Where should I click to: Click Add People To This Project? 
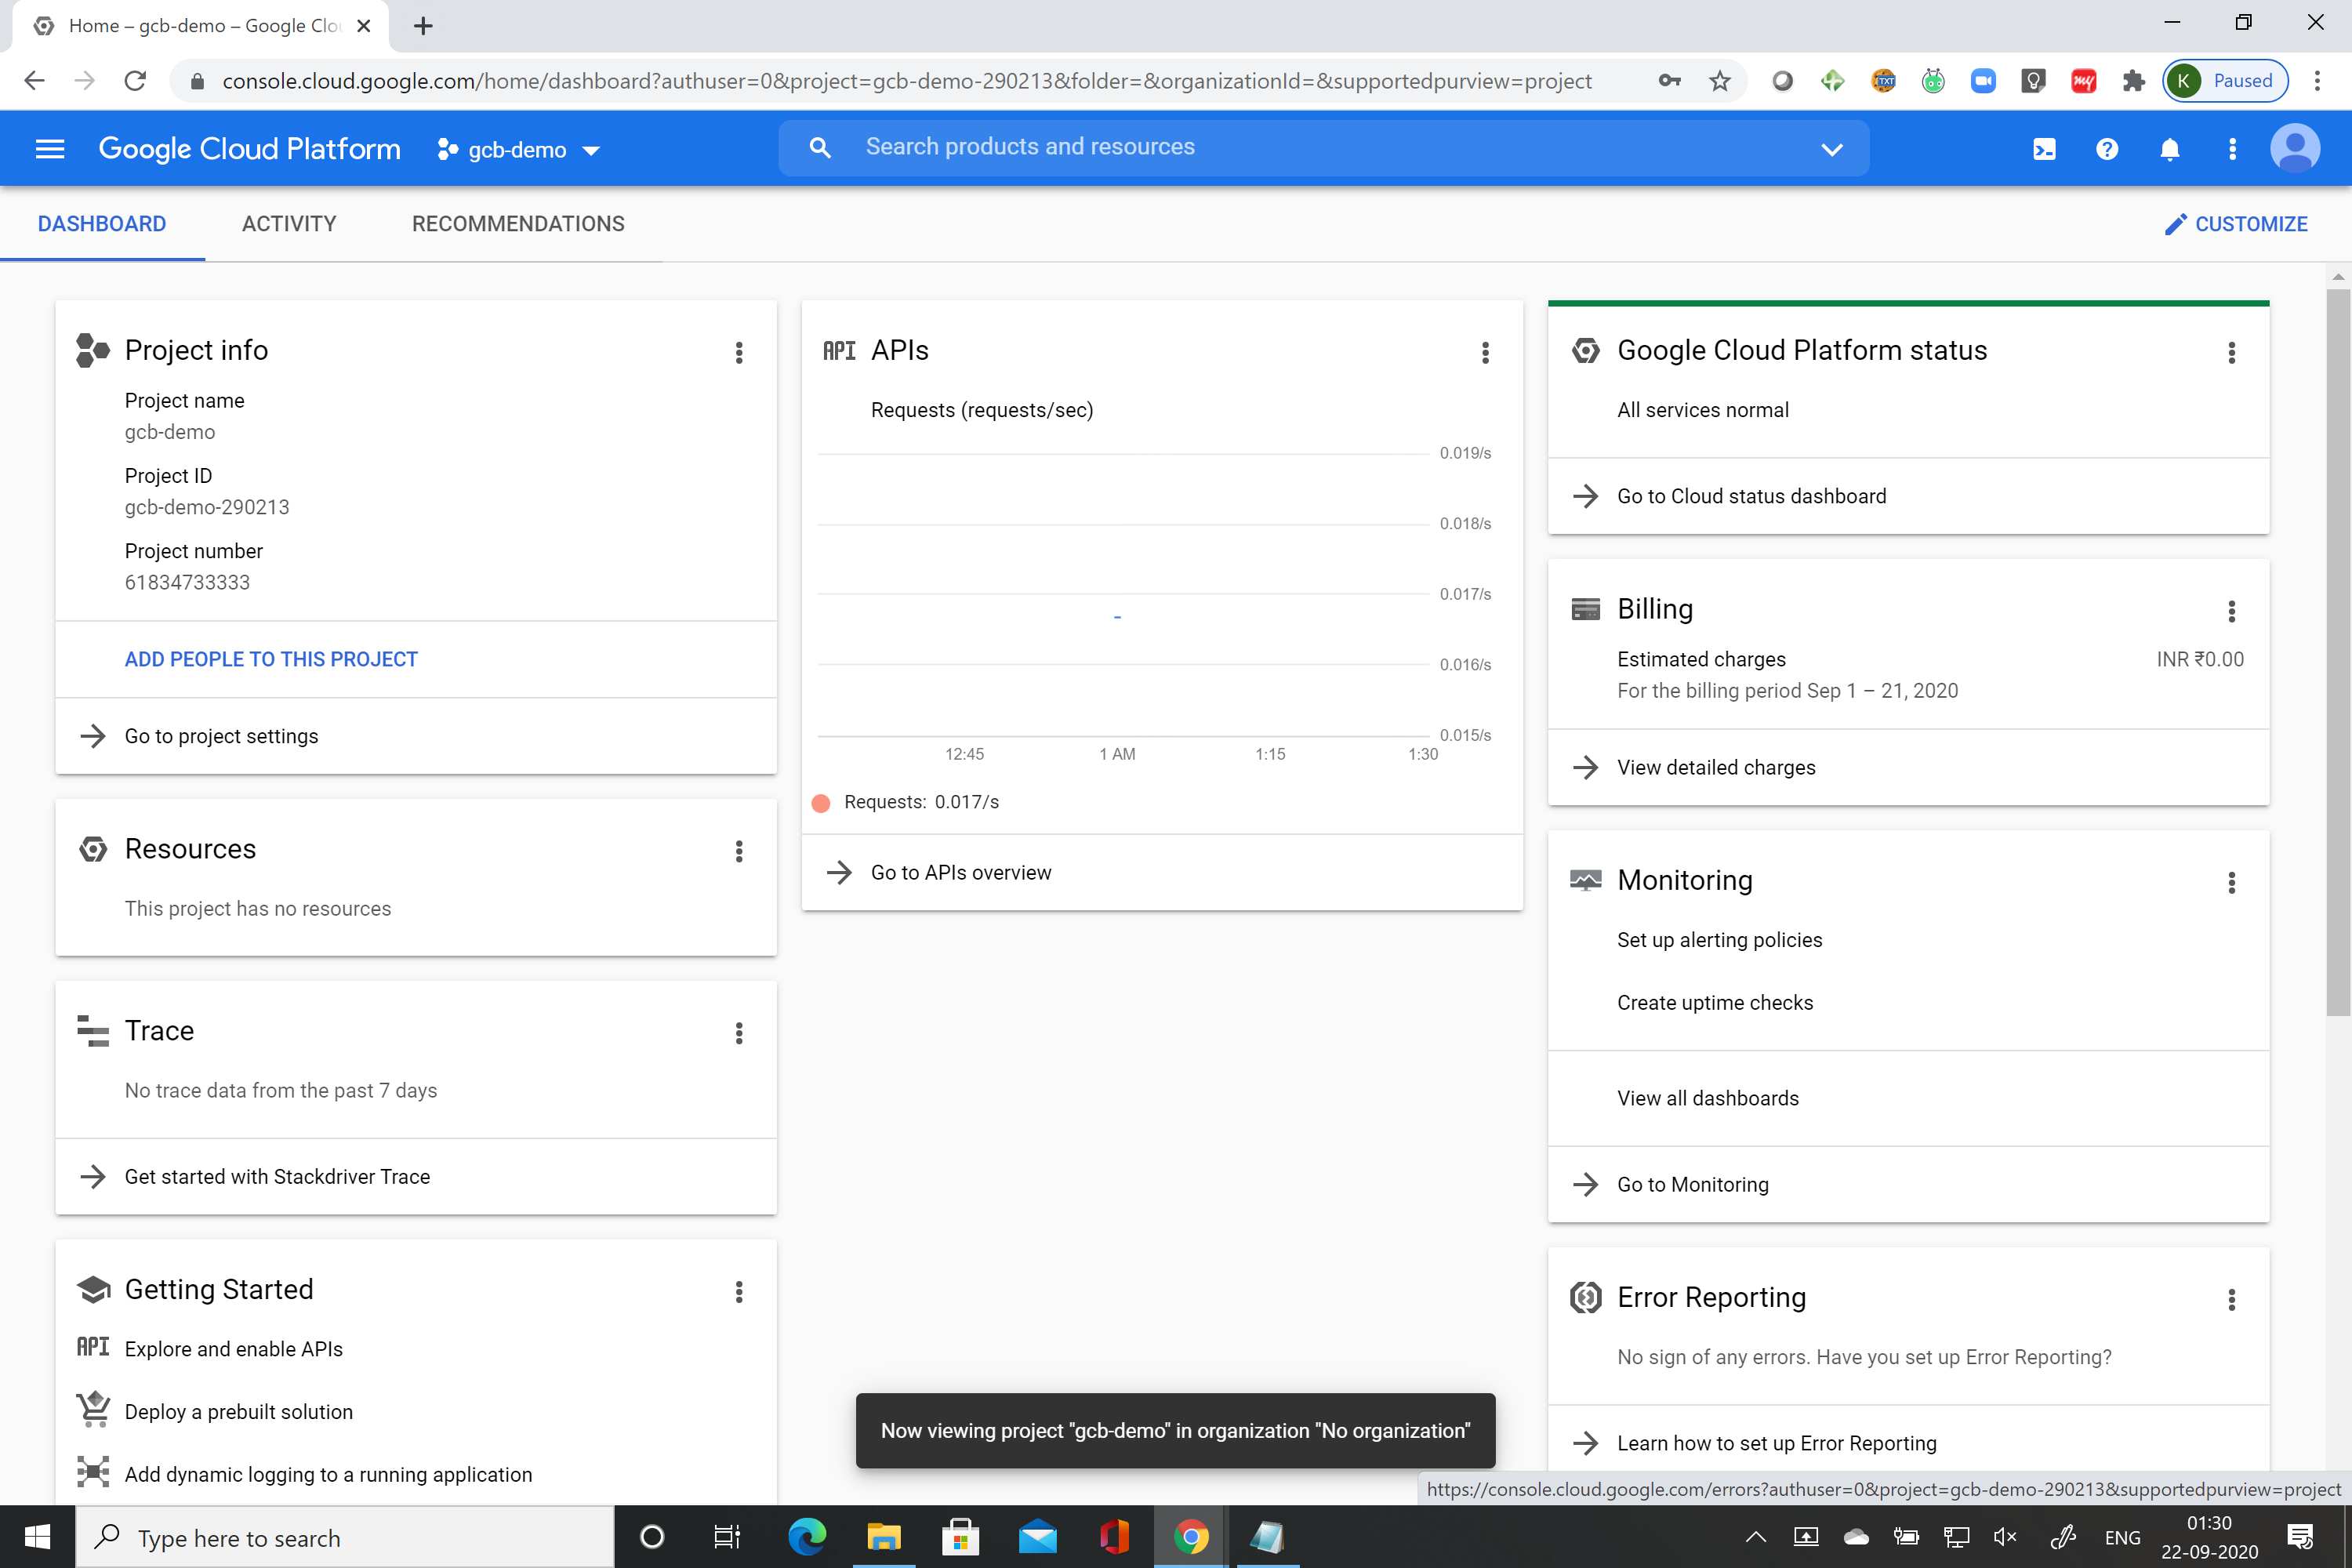click(271, 659)
